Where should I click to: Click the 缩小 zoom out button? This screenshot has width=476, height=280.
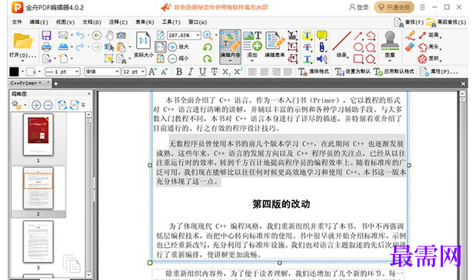pos(178,58)
